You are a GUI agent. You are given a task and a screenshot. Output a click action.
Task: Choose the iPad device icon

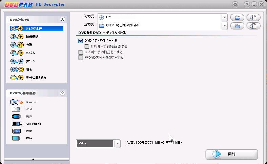(x=16, y=109)
